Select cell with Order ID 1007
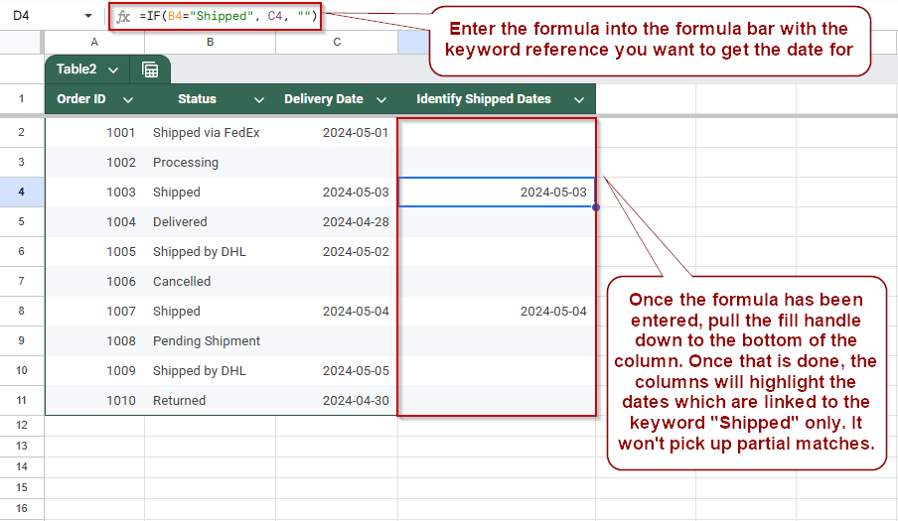 click(94, 312)
